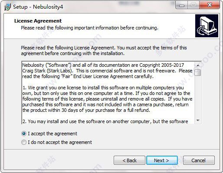Minimize the Nebulosity4 Setup window

click(x=182, y=6)
